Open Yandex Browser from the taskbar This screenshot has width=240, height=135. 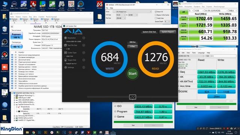point(52,132)
